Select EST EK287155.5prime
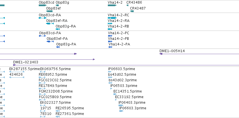Screen dimensions: 239x118 tap(17, 72)
